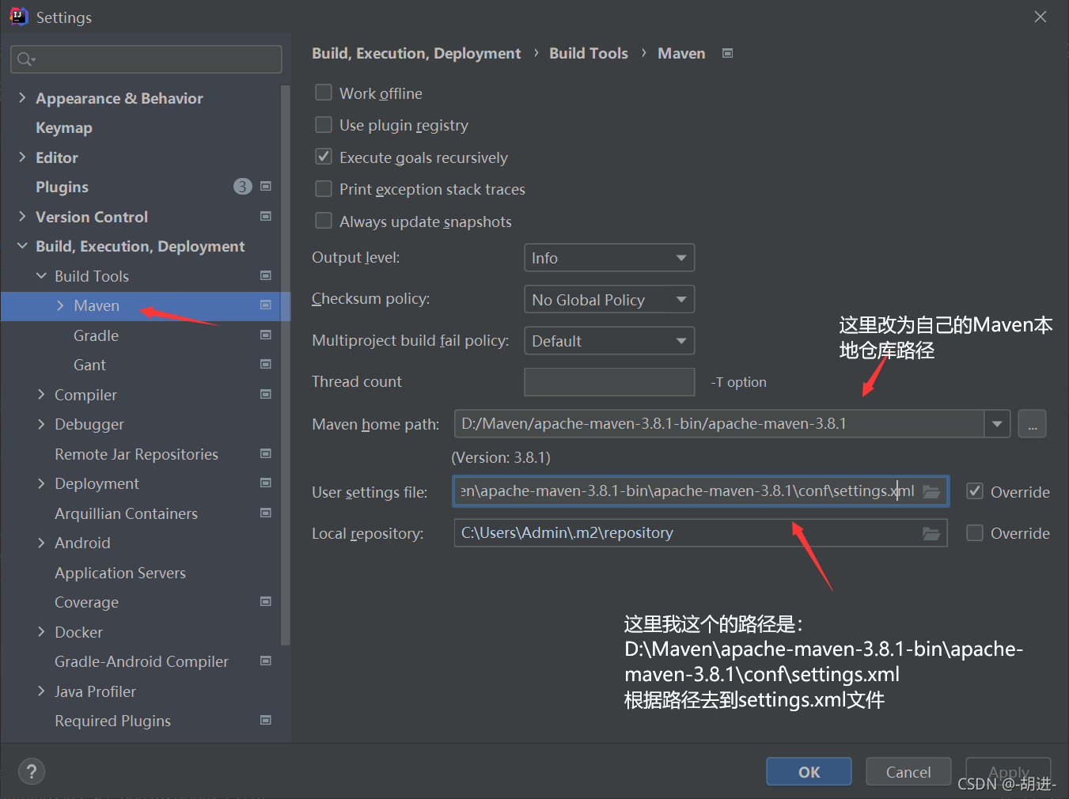
Task: Select Plugins in settings tree
Action: click(x=62, y=187)
